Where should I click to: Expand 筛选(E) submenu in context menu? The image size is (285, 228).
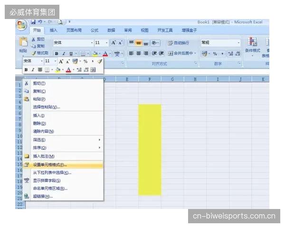(x=63, y=140)
